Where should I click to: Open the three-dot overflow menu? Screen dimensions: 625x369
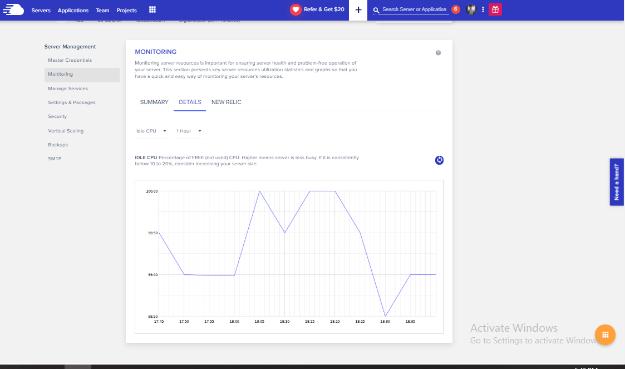pyautogui.click(x=483, y=9)
